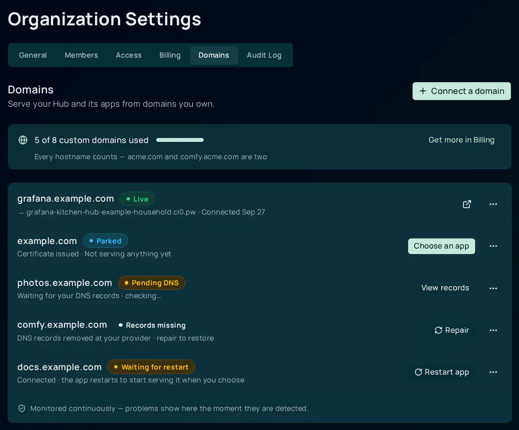Switch to the Members tab

(81, 55)
